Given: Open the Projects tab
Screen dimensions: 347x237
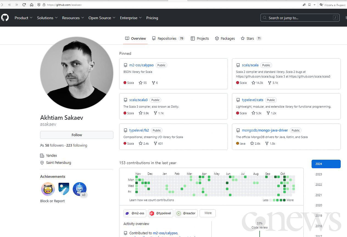Looking at the screenshot, I should click(200, 39).
